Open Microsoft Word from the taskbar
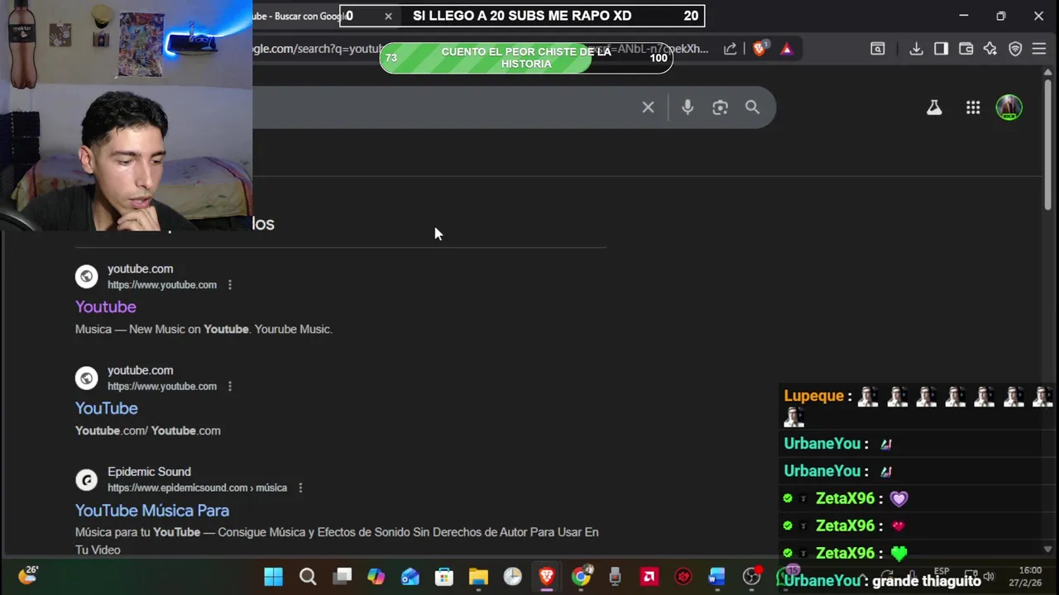The height and width of the screenshot is (595, 1059). coord(717,577)
